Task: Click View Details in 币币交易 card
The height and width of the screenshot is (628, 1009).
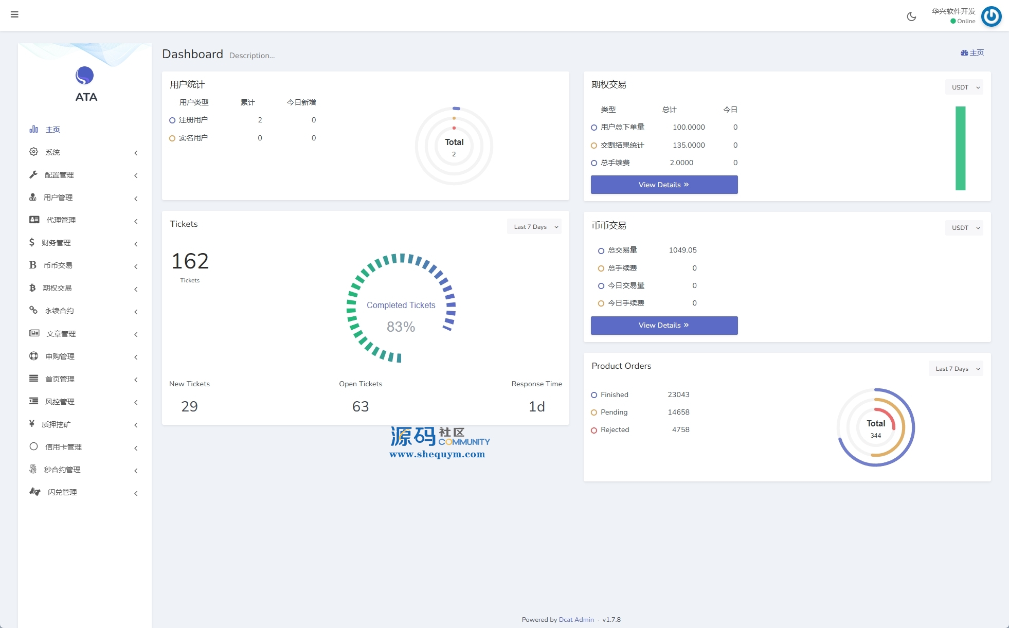Action: (664, 326)
